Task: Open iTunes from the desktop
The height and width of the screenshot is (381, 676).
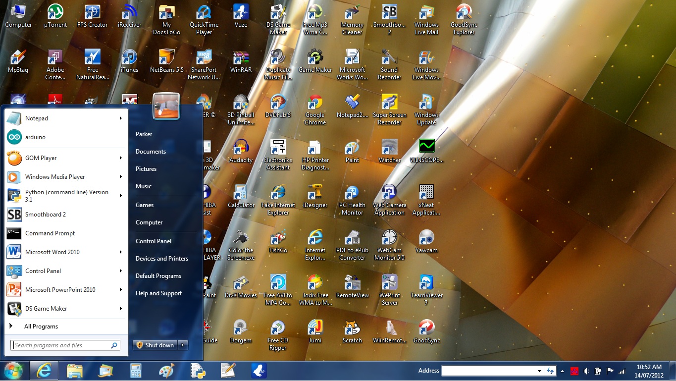Action: point(129,60)
